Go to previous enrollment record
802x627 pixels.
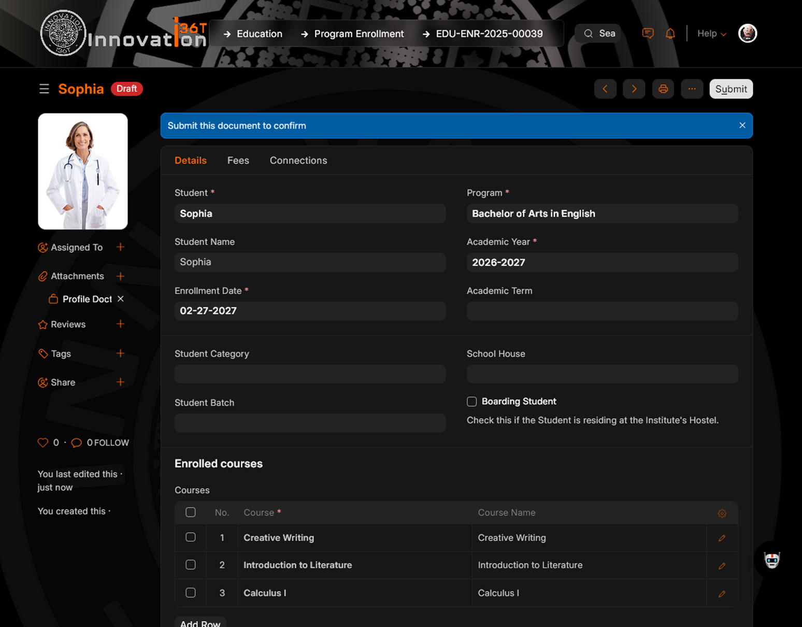tap(605, 89)
